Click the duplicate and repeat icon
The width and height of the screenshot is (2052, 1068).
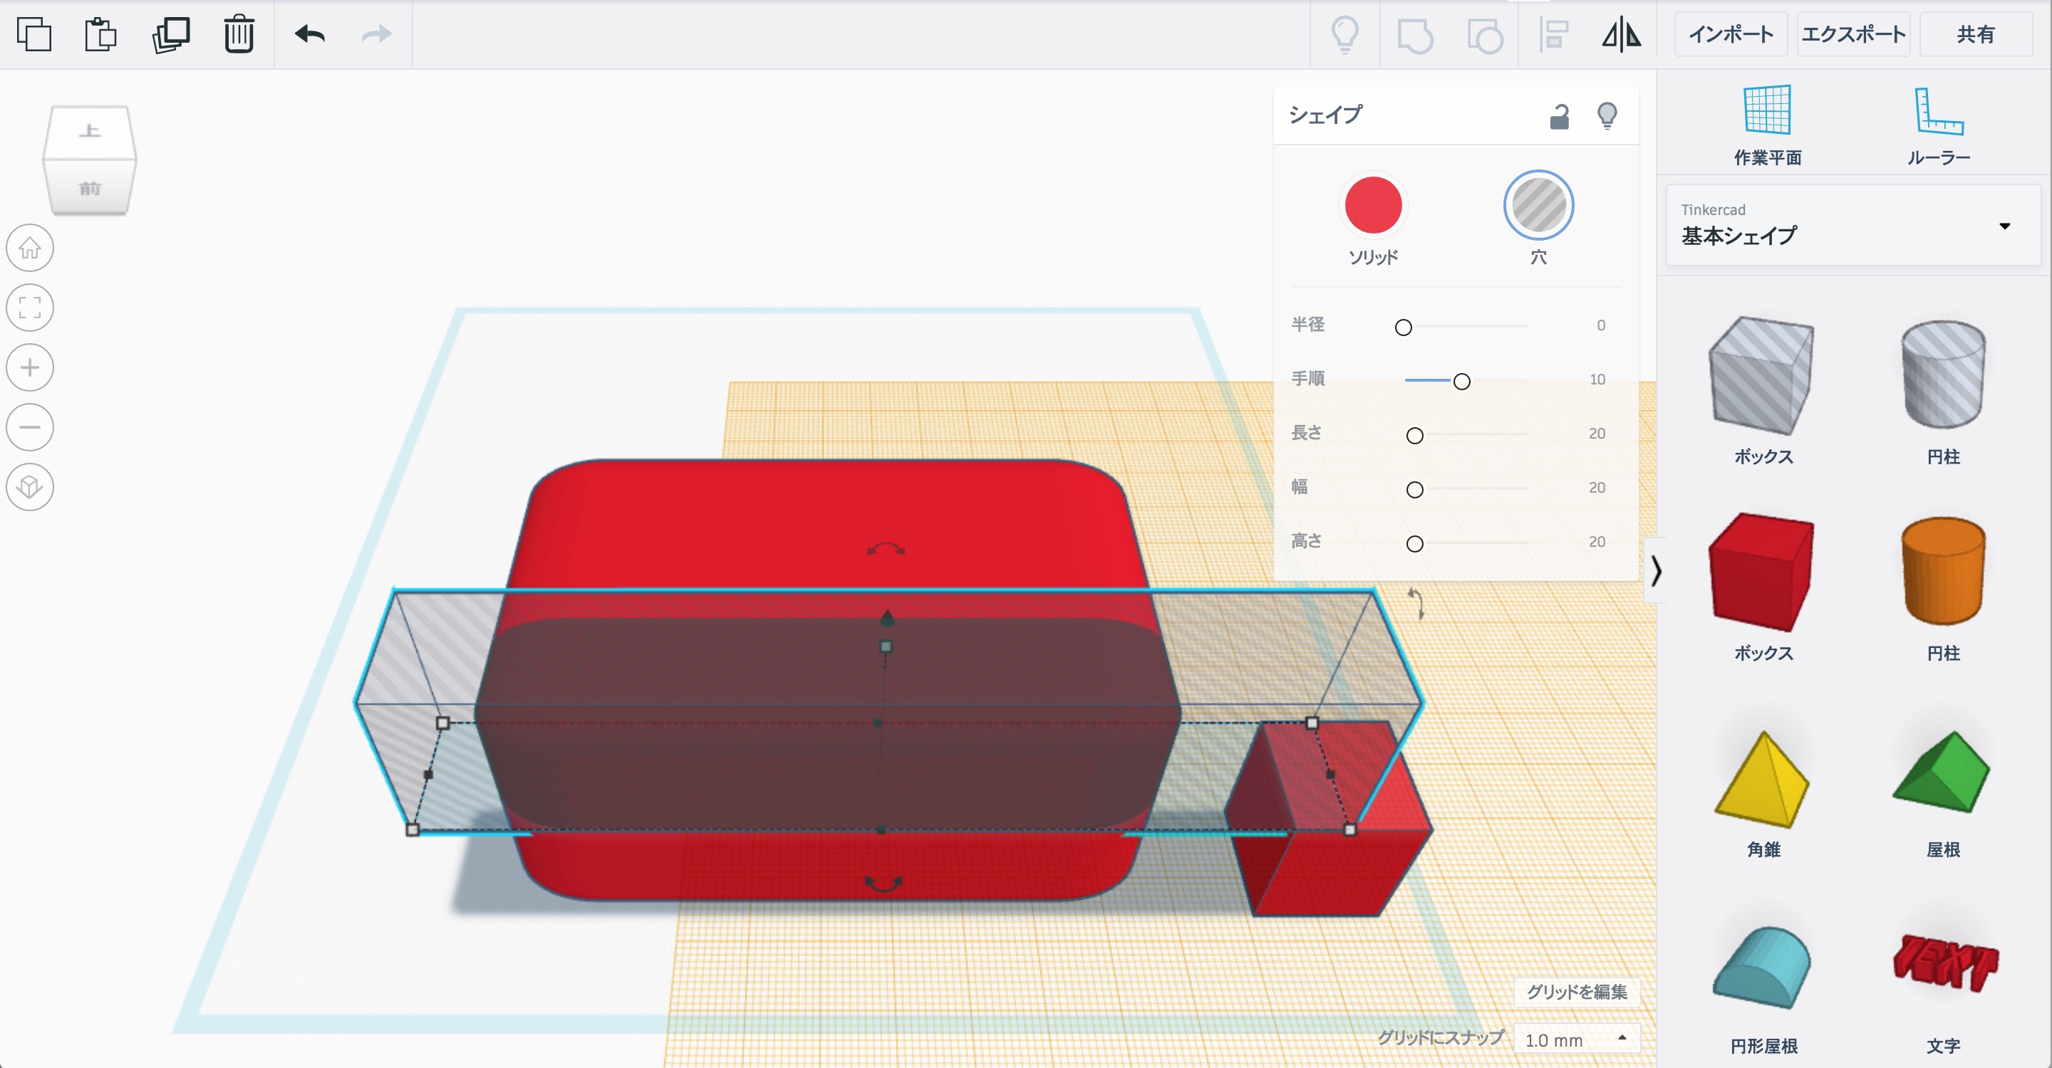(x=170, y=34)
